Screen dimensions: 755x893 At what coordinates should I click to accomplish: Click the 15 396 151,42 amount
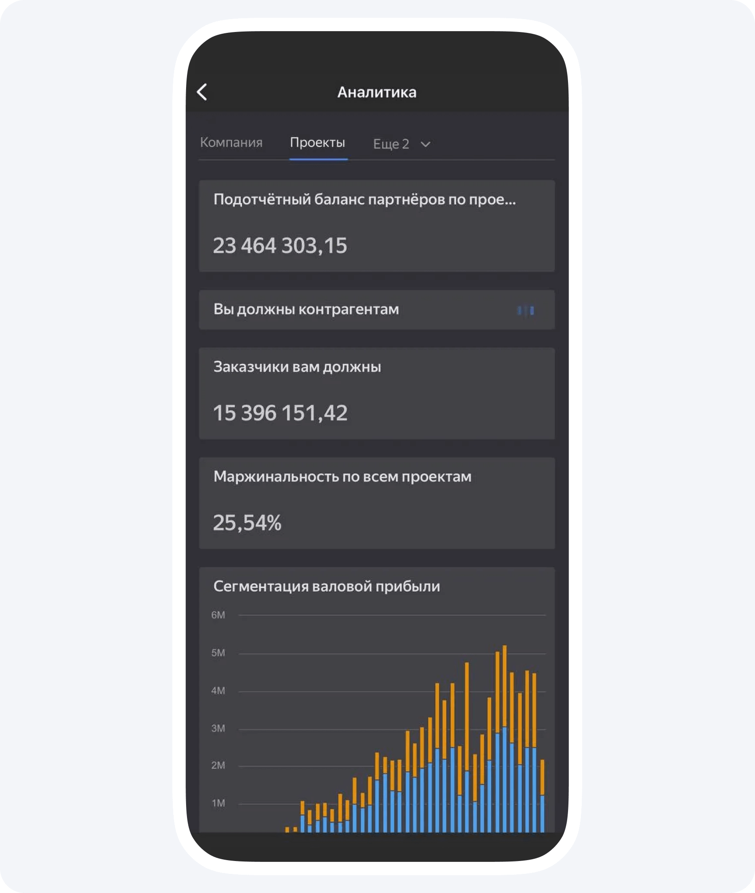[x=280, y=413]
